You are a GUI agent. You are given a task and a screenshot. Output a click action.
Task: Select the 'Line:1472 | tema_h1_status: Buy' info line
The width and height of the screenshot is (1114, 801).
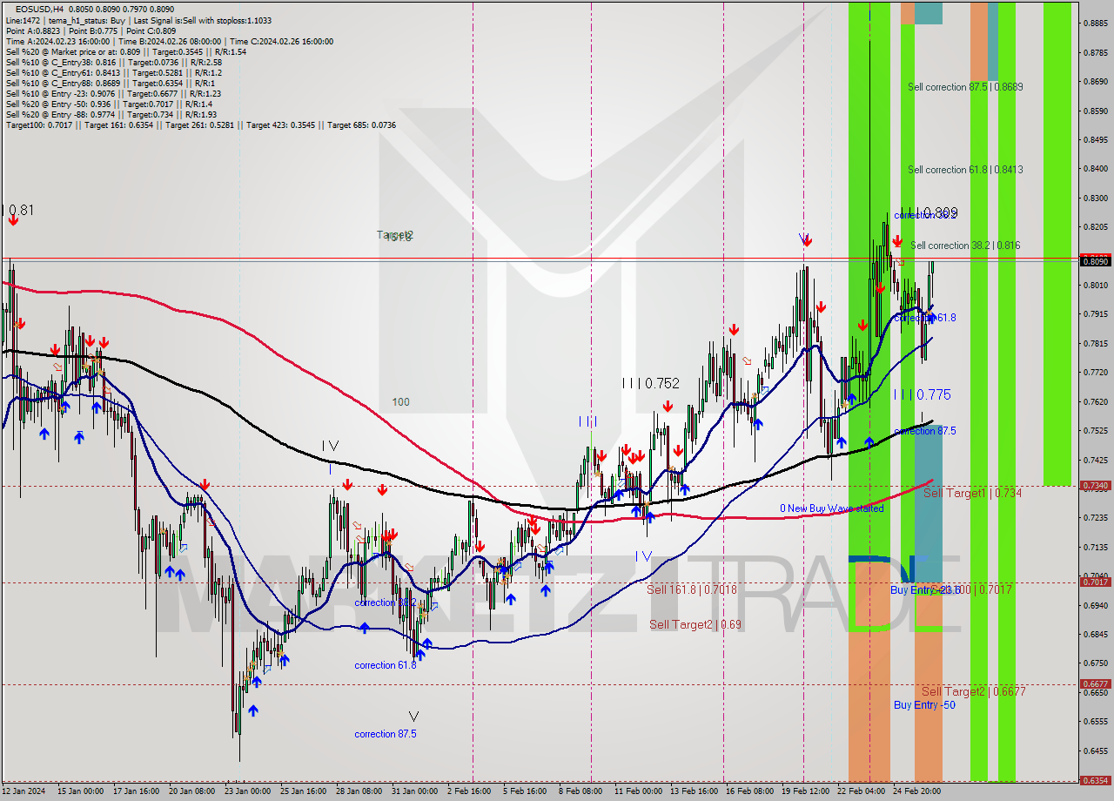pyautogui.click(x=138, y=20)
